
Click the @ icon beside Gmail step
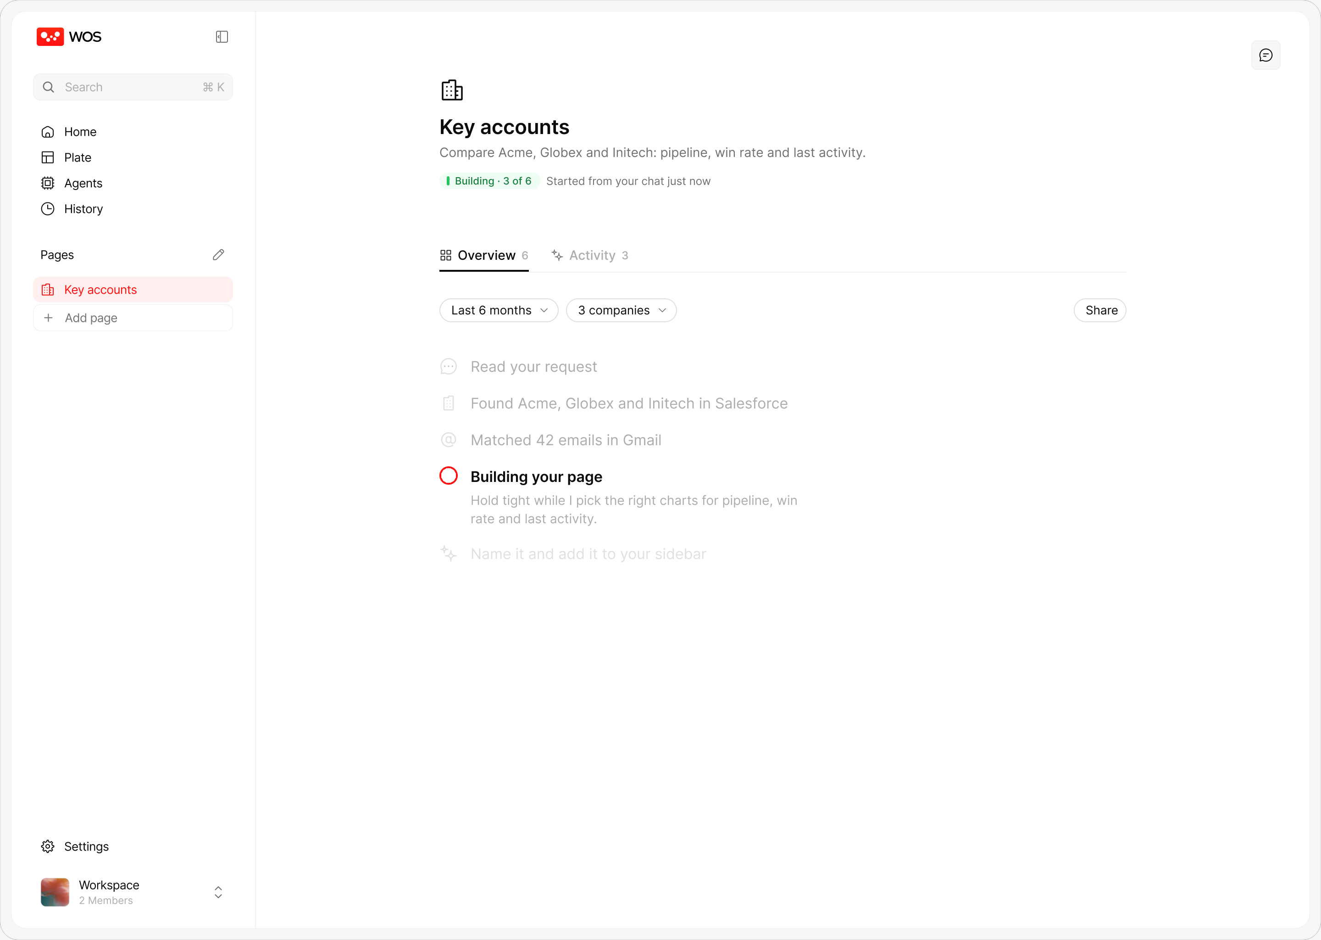449,441
